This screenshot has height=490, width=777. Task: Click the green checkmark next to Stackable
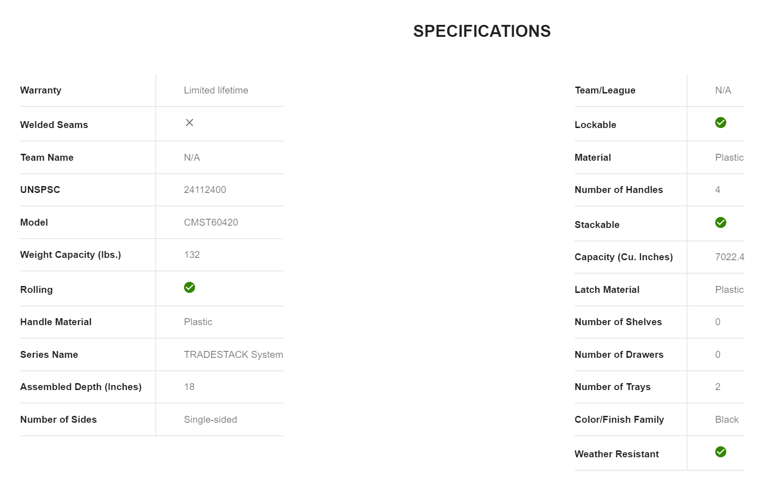720,222
